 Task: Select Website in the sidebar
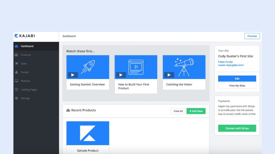[36, 81]
